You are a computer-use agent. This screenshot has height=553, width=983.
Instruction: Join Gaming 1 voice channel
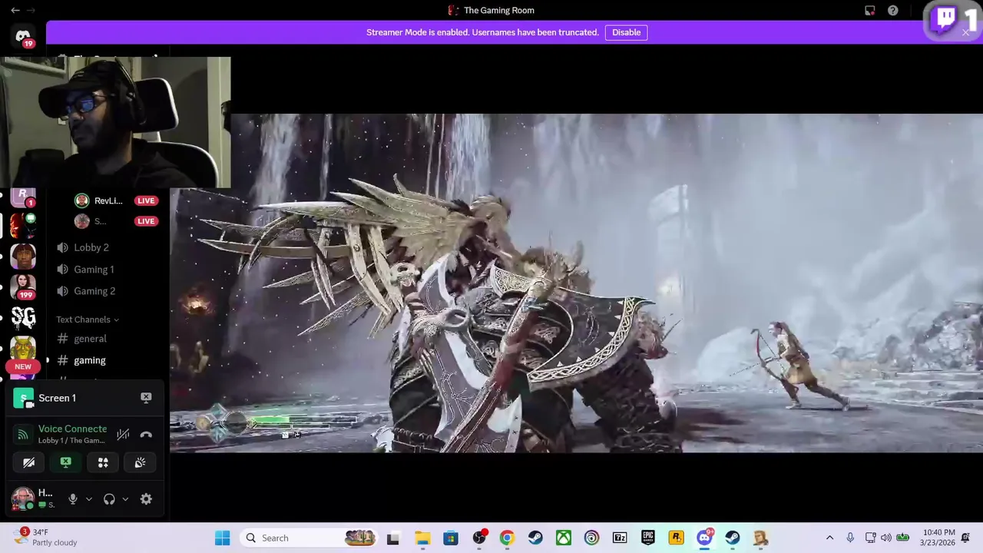click(94, 270)
